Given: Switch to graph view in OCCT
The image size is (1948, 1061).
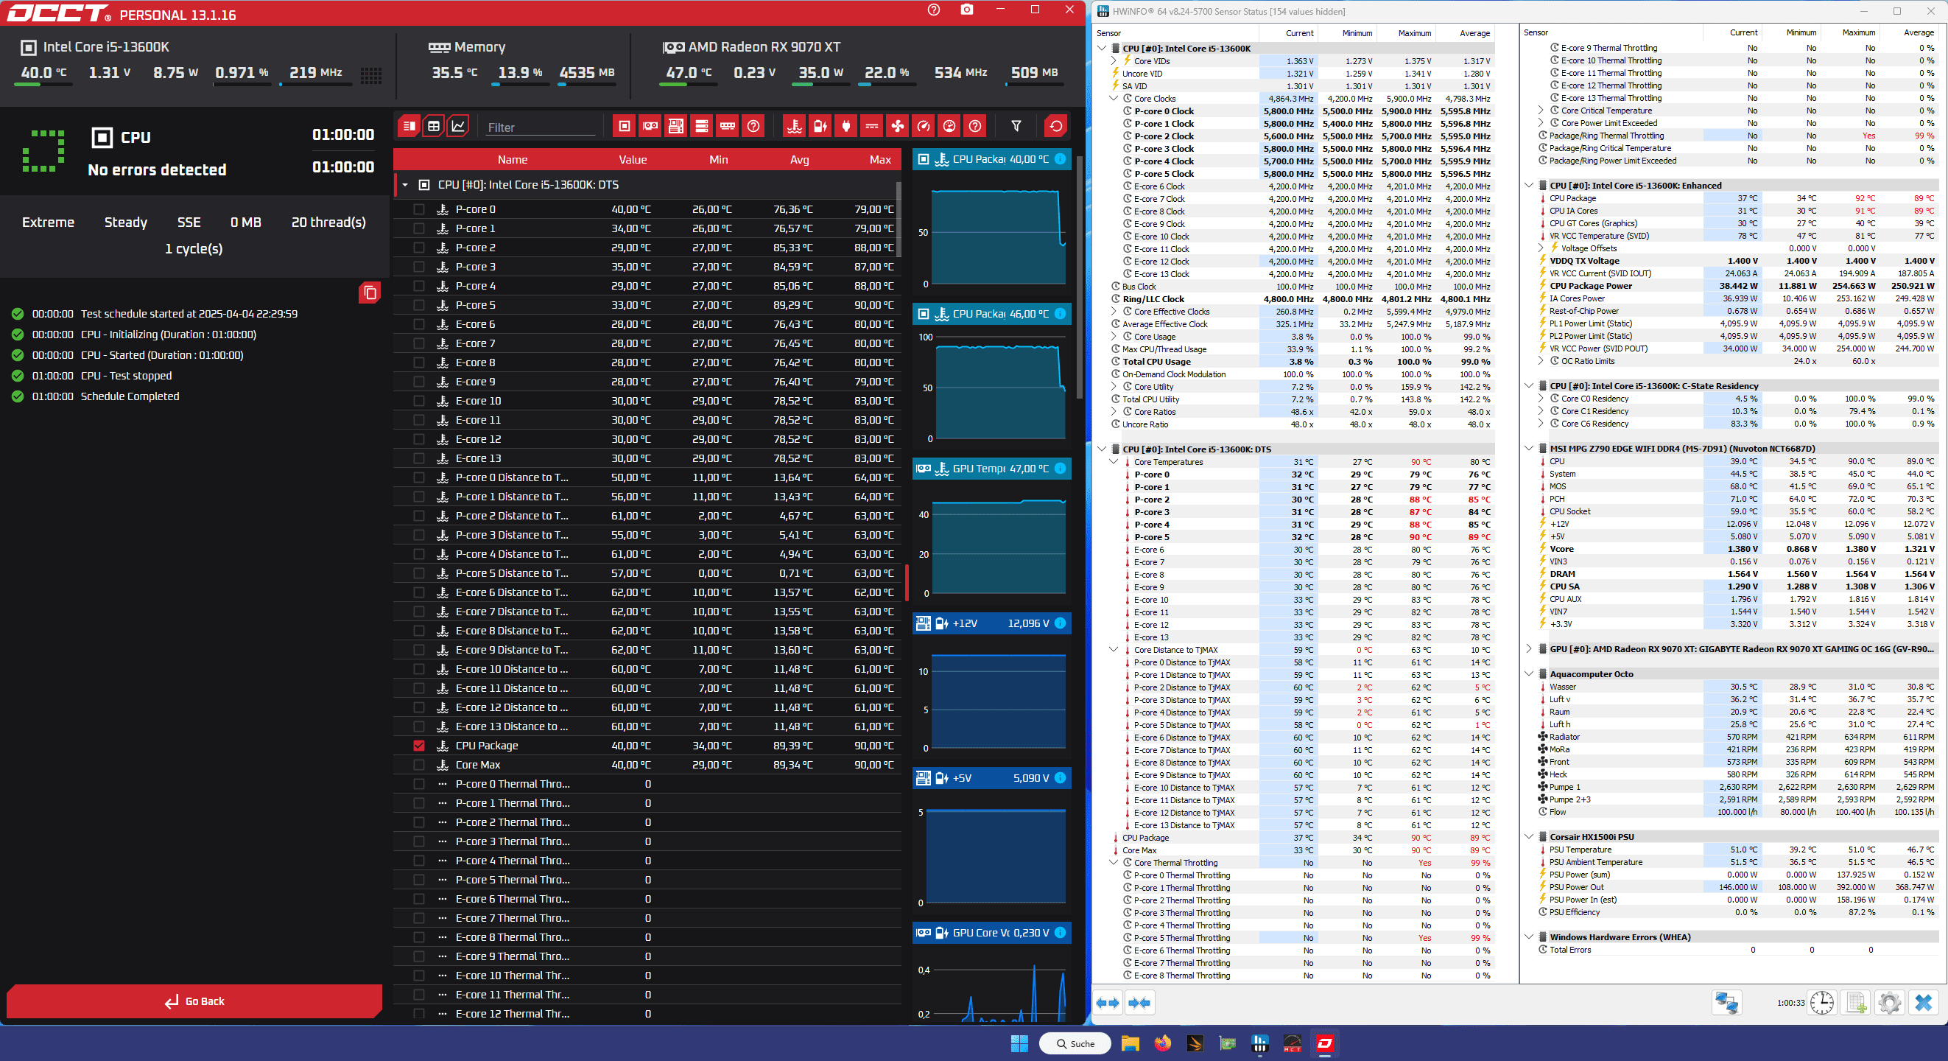Looking at the screenshot, I should [458, 127].
